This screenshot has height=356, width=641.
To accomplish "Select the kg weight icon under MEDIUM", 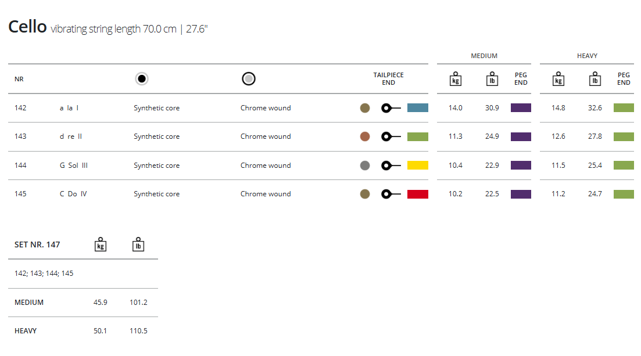I will 456,79.
